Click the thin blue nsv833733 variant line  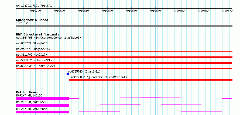click(124, 46)
